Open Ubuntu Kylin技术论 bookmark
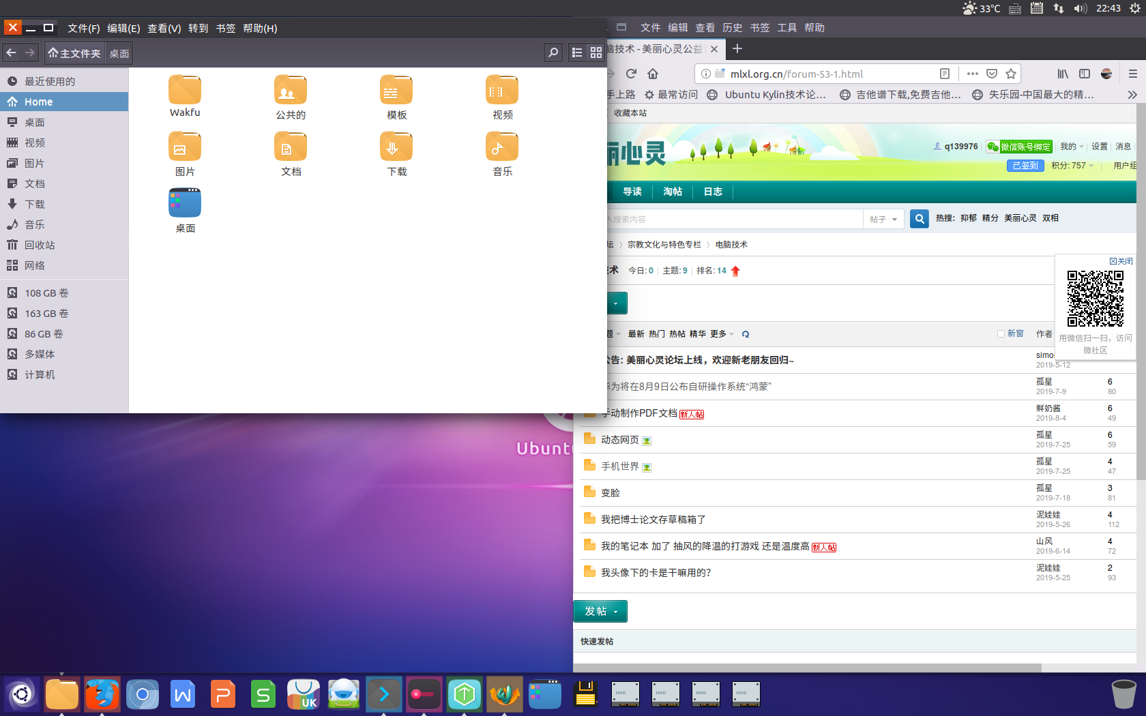This screenshot has width=1146, height=716. 767,95
